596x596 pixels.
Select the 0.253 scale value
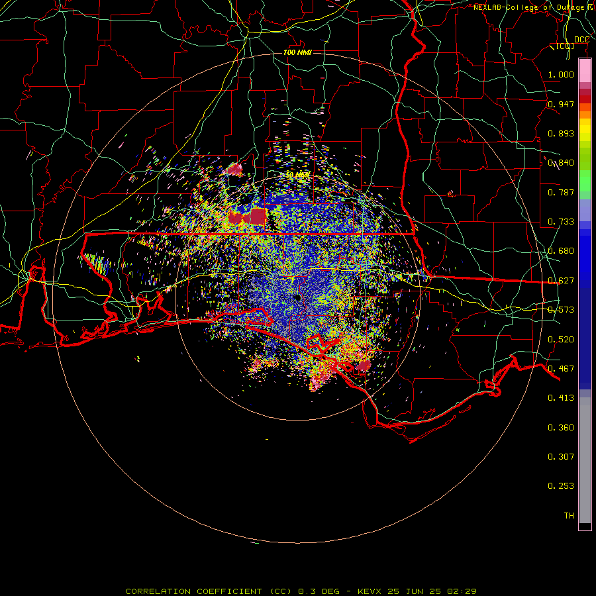561,486
